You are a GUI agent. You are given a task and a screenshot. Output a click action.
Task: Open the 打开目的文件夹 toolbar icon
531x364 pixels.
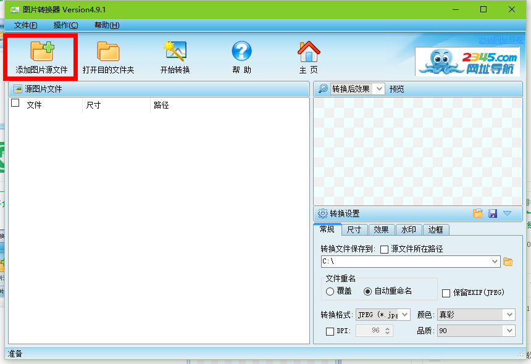coord(108,51)
